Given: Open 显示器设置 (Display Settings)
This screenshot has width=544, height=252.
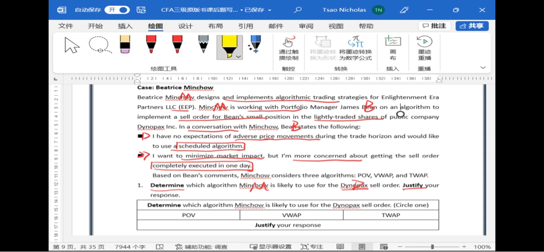Looking at the screenshot, I should [270, 247].
